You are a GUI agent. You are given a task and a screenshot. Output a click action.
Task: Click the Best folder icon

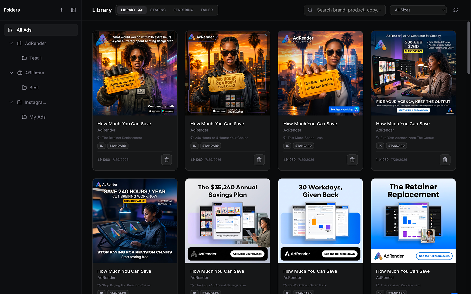coord(24,88)
